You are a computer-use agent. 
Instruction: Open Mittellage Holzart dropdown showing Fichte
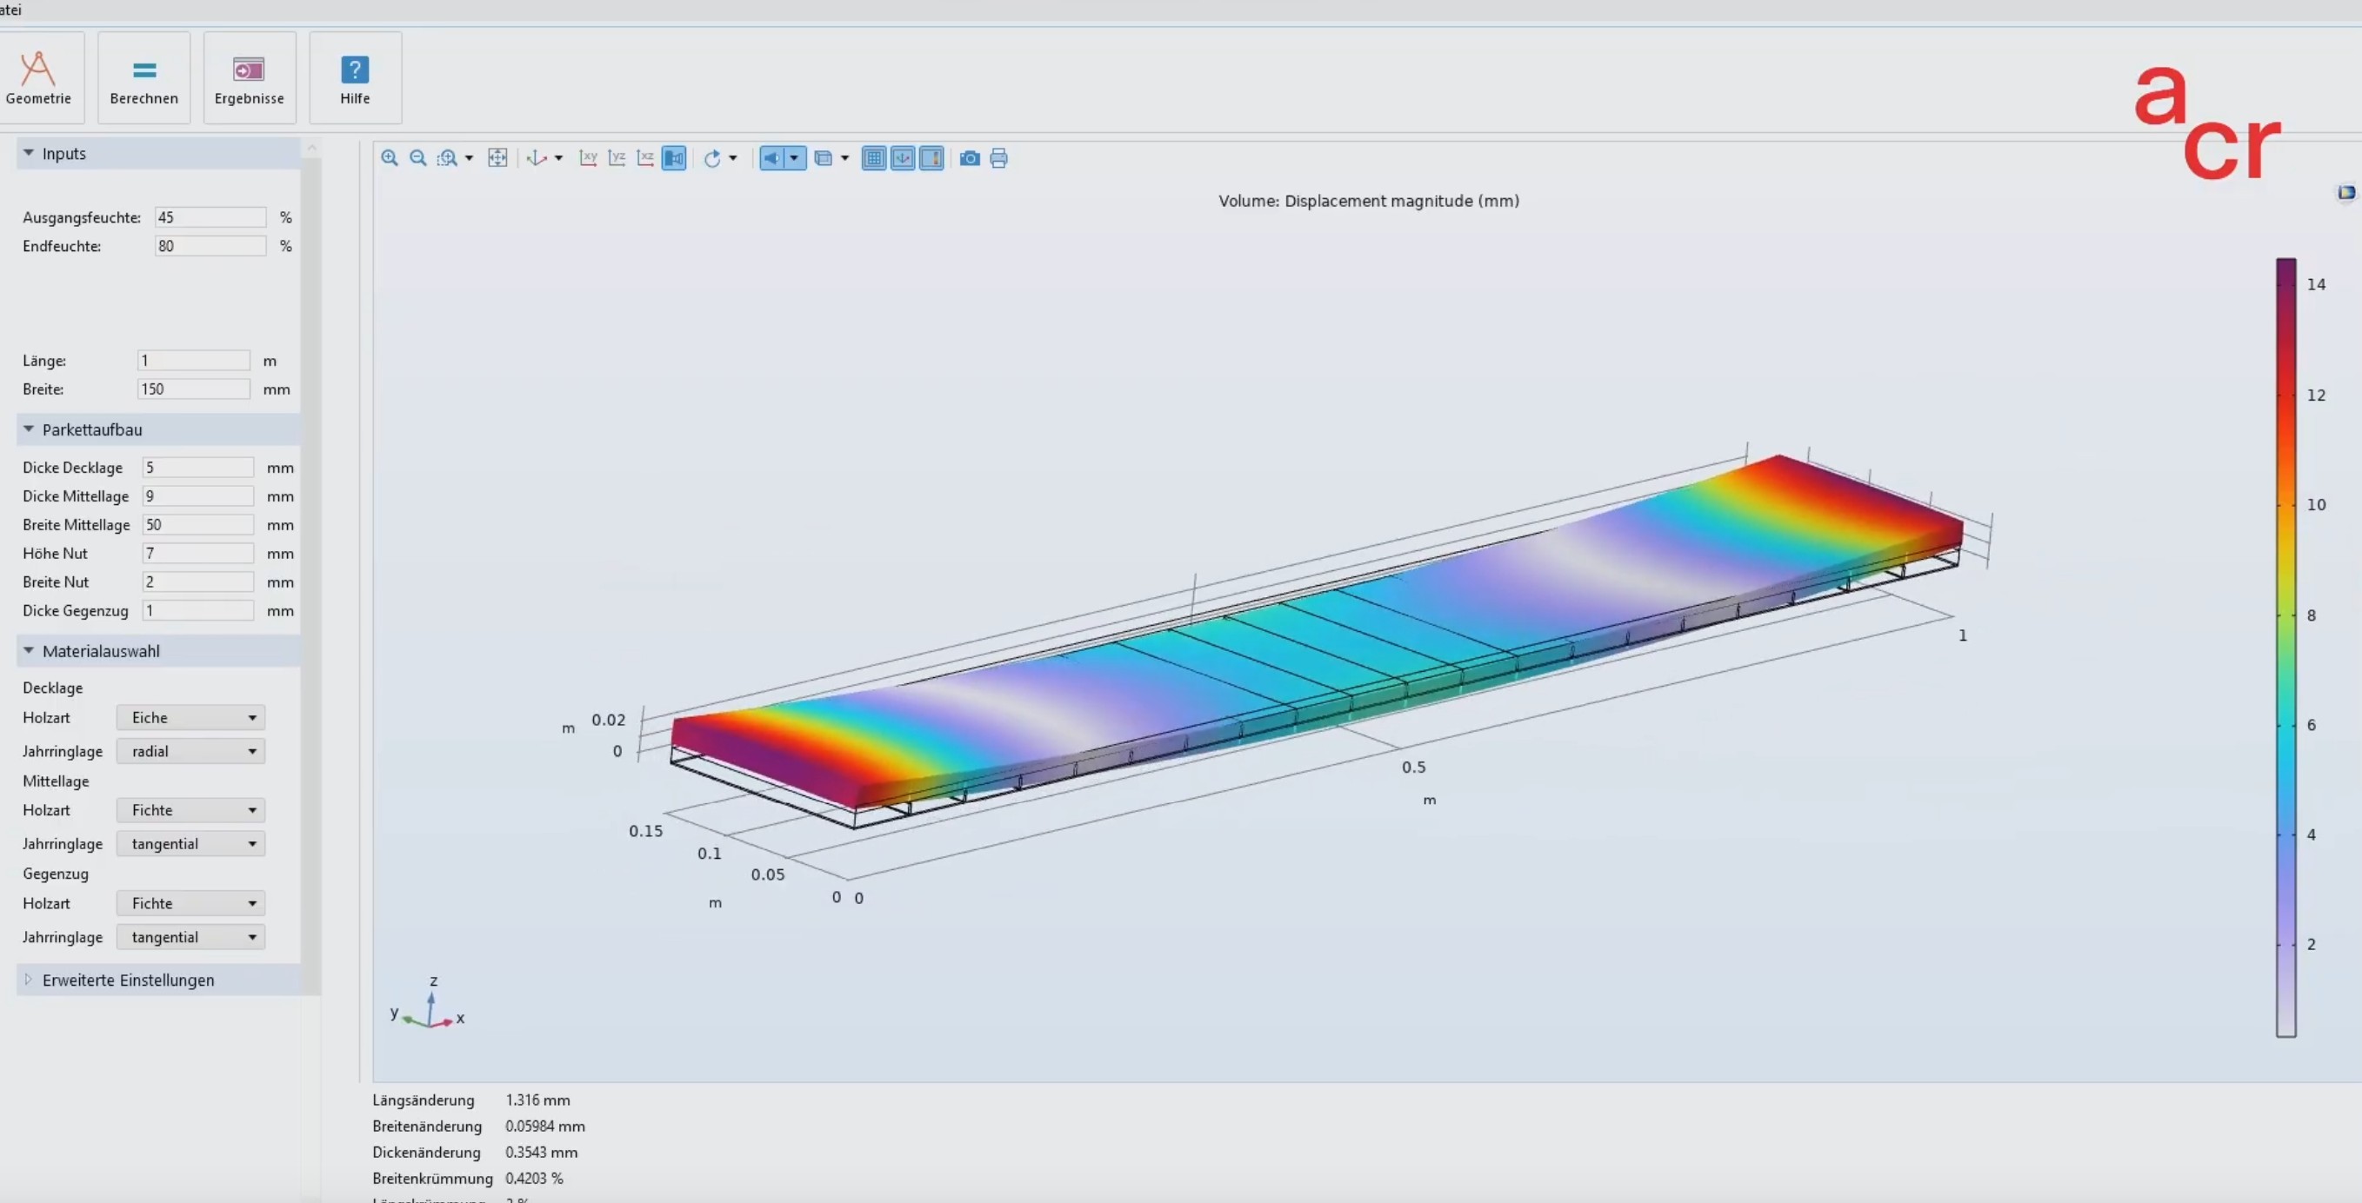click(190, 810)
